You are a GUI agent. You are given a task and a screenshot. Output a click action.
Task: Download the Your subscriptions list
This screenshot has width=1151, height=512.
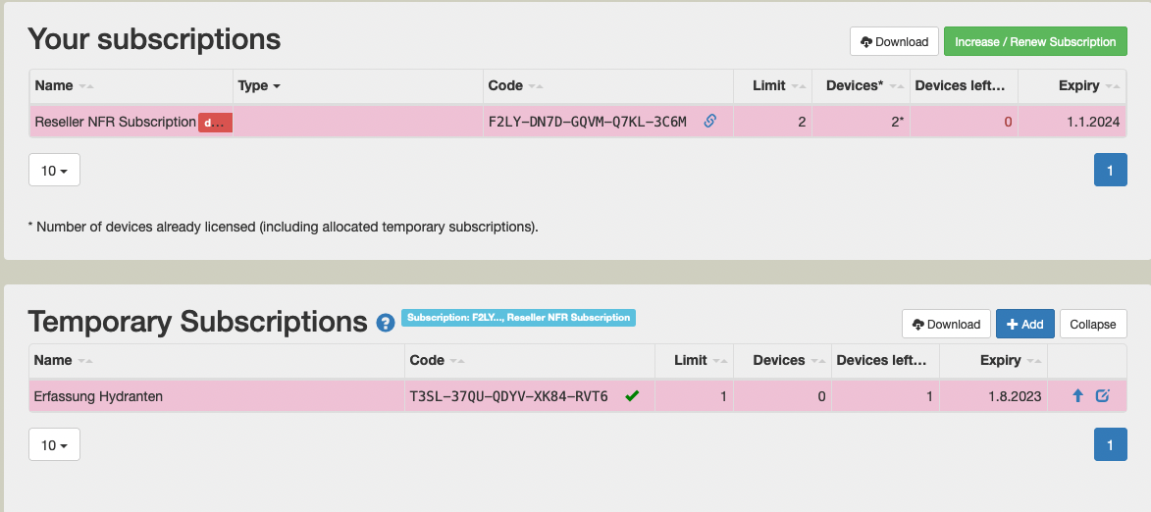894,42
